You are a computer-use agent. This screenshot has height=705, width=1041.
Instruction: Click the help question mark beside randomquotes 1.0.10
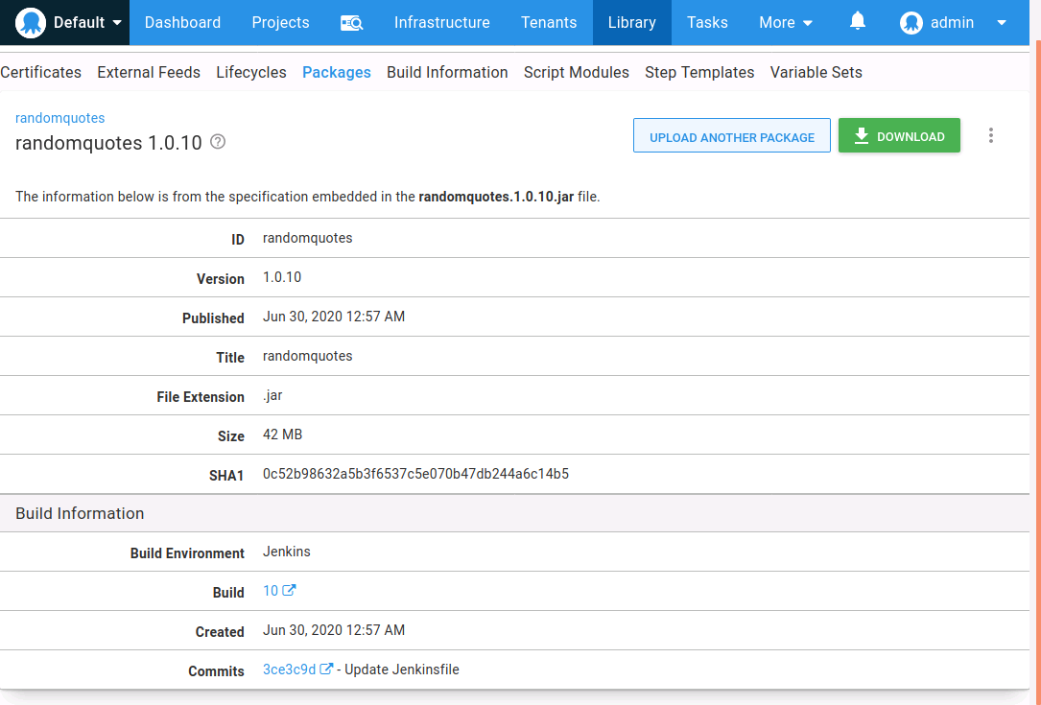point(218,142)
